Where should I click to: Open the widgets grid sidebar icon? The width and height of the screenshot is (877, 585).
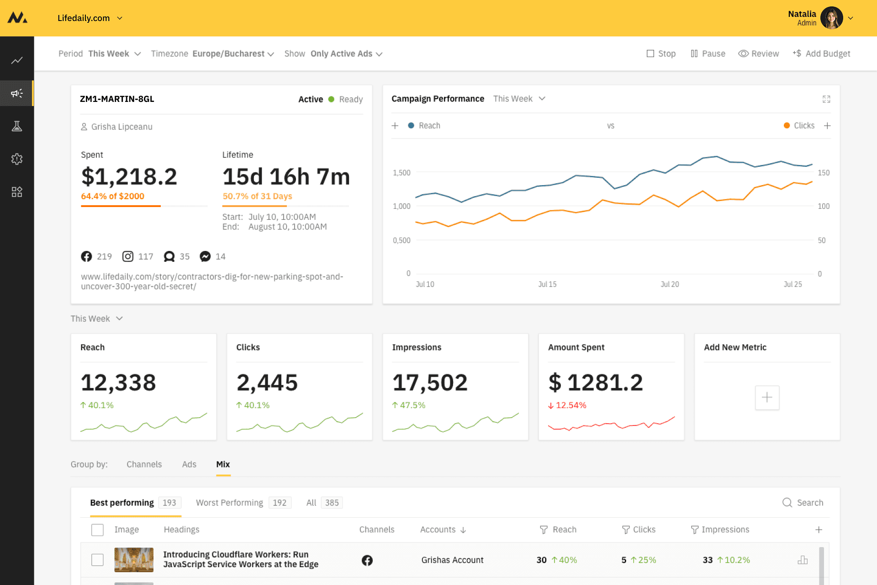point(17,192)
